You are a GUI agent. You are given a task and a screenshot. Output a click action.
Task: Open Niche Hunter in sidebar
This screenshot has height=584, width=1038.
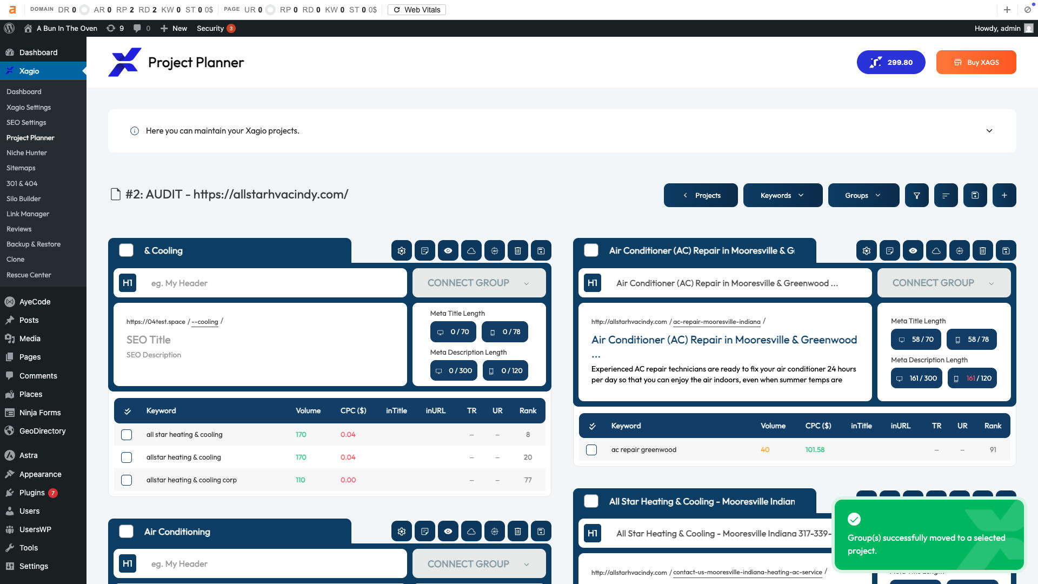click(26, 153)
